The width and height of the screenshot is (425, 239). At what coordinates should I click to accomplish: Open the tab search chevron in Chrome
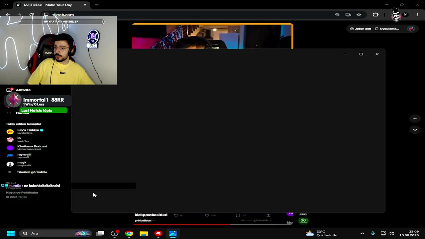(6, 5)
